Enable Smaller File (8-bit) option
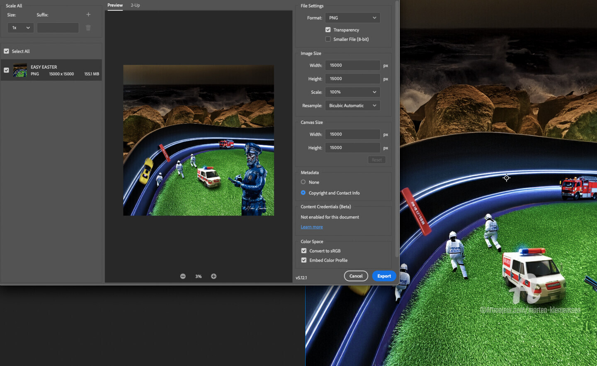 [x=328, y=39]
